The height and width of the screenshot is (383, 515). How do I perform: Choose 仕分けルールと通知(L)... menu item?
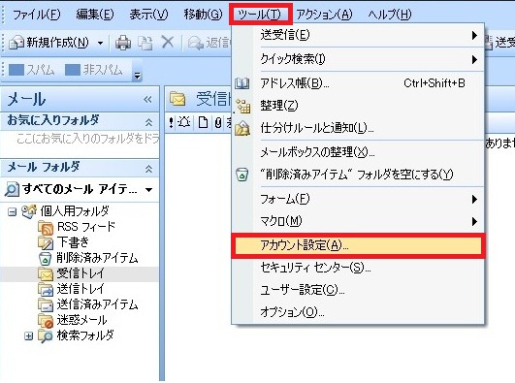tap(358, 128)
